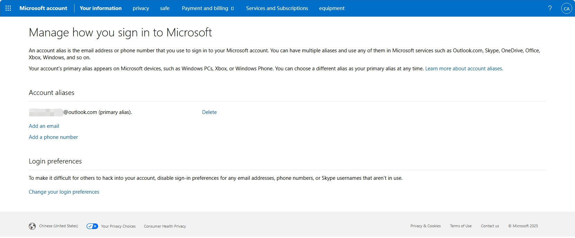Open the Microsoft apps grid launcher
Viewport: 575px width, 238px height.
8,8
